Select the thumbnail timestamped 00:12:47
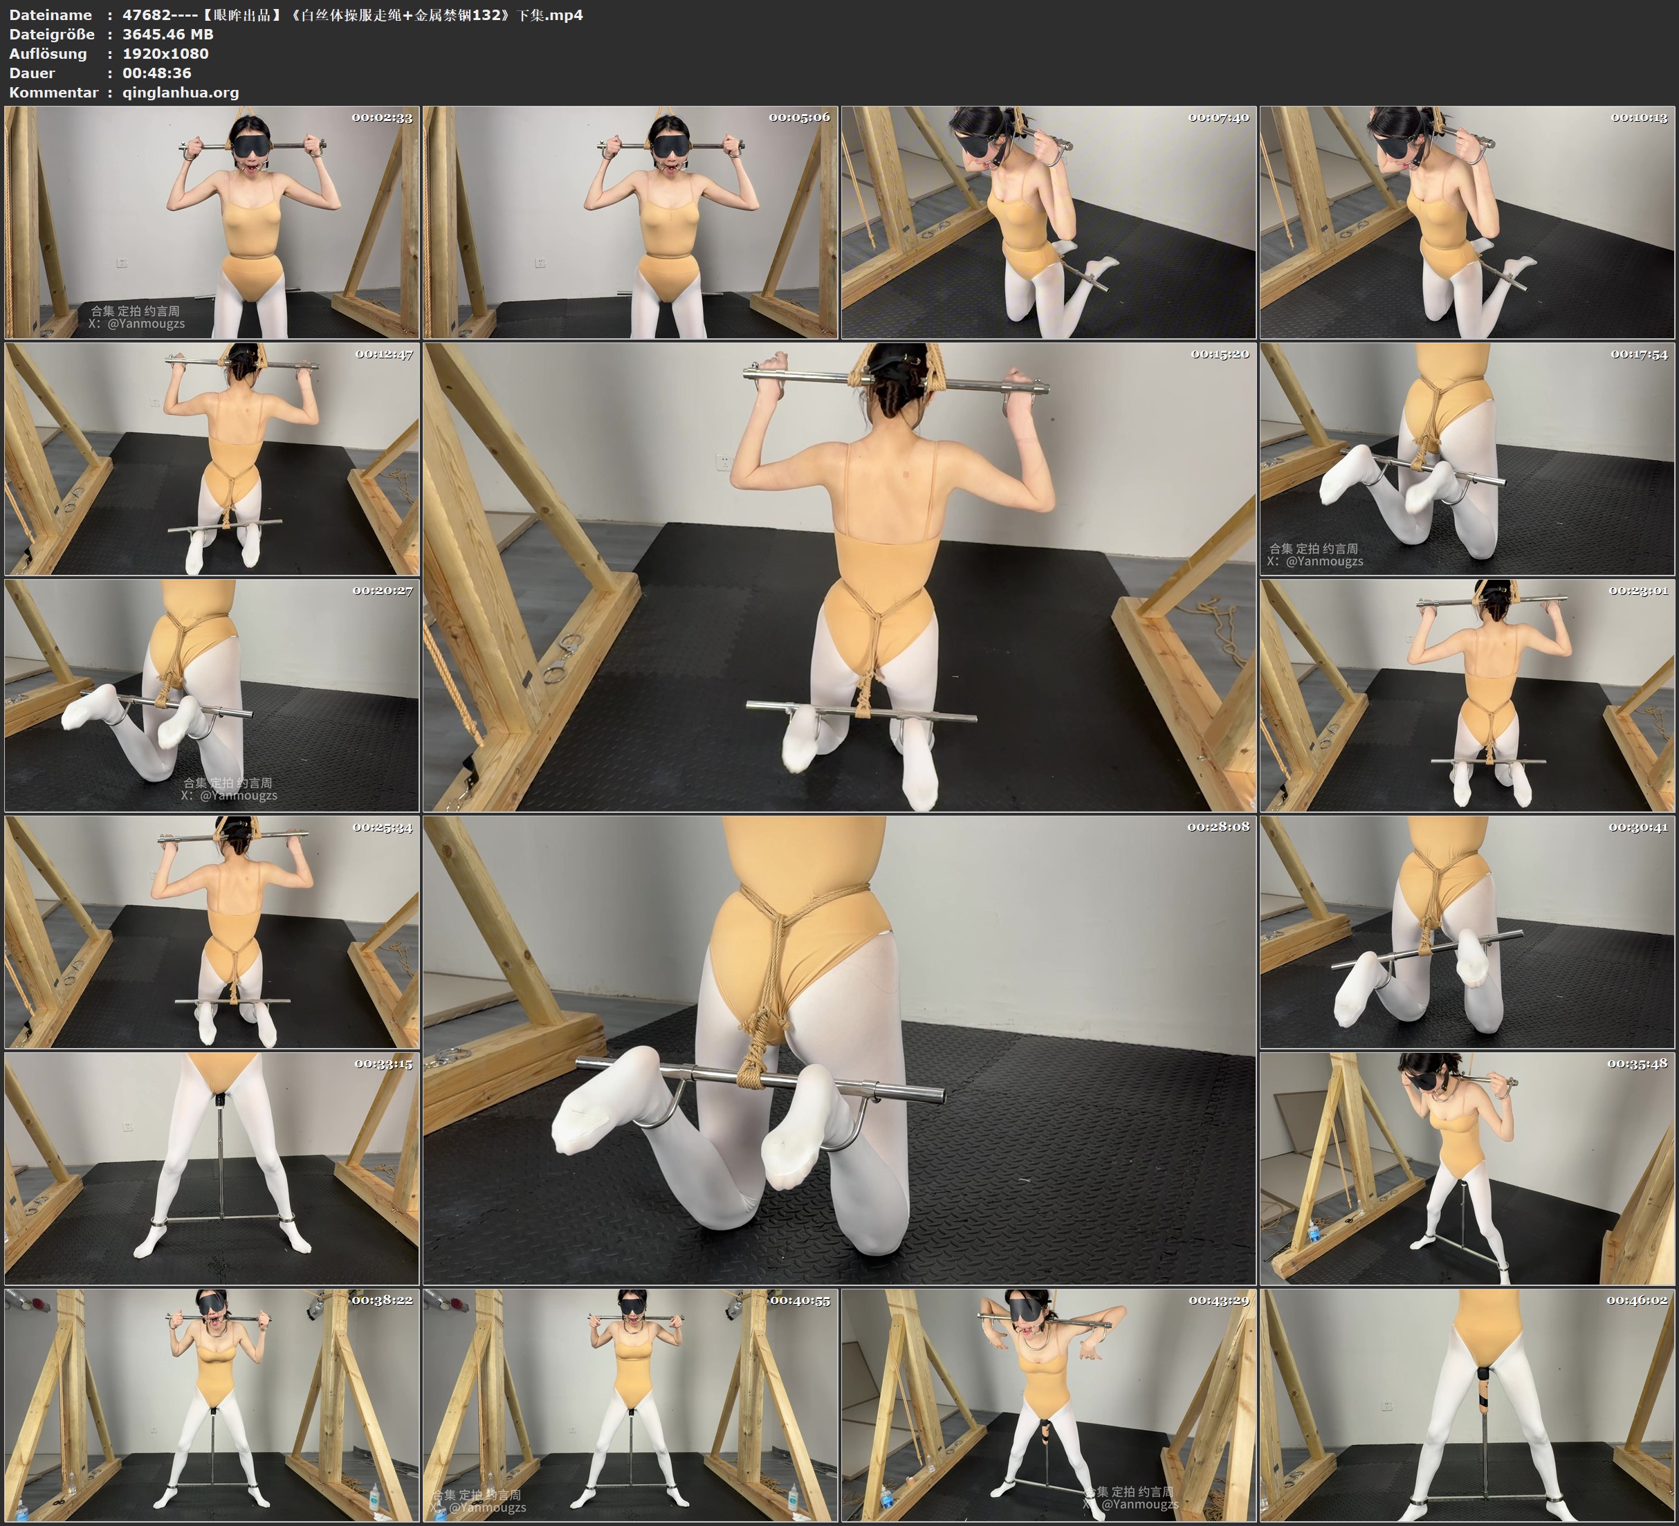Viewport: 1679px width, 1526px height. 212,459
